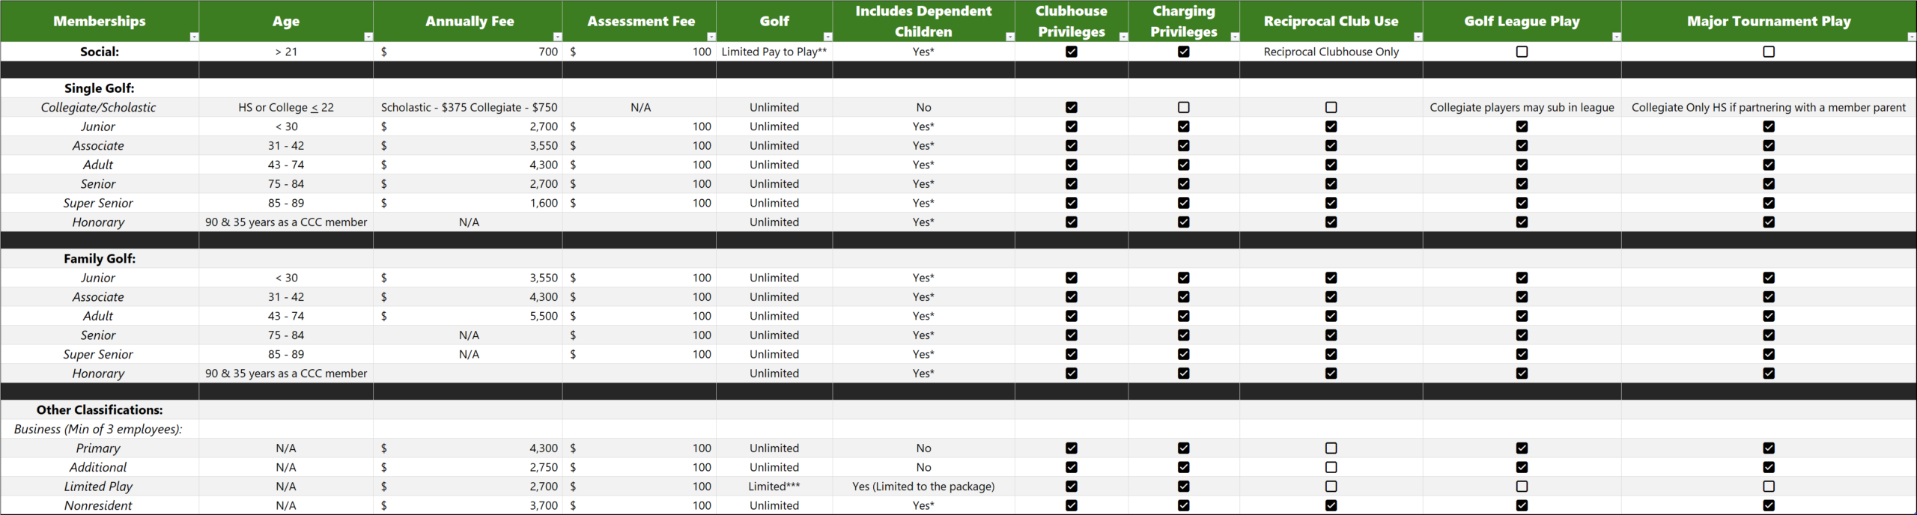Enable Major Tournament Play for Social row
The image size is (1917, 515).
(1769, 52)
